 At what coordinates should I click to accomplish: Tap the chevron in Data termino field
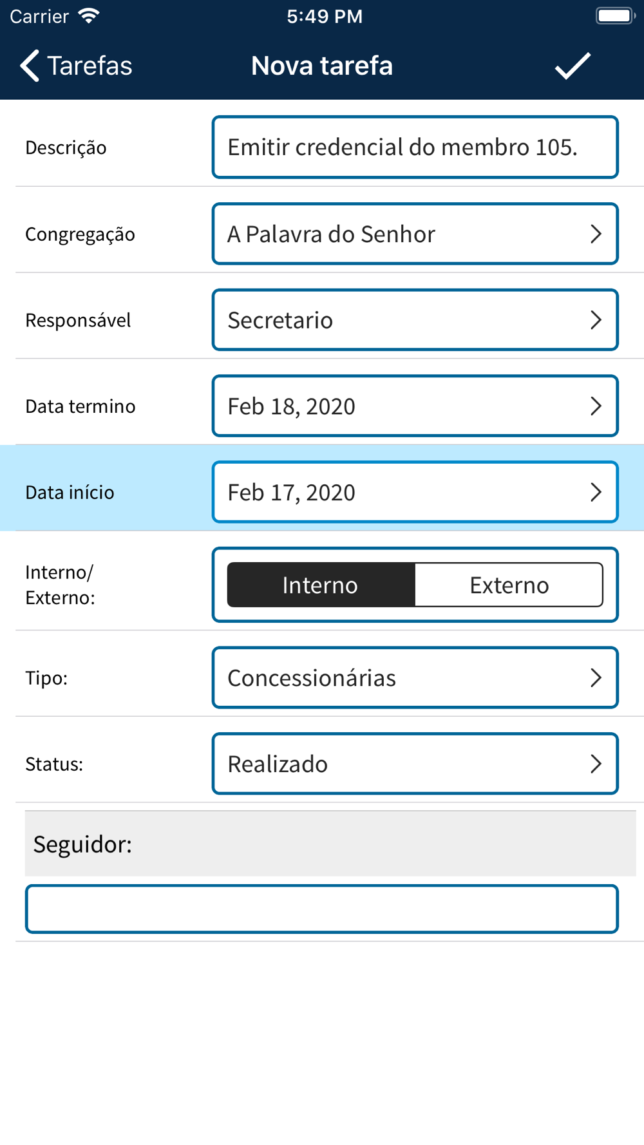click(x=596, y=406)
